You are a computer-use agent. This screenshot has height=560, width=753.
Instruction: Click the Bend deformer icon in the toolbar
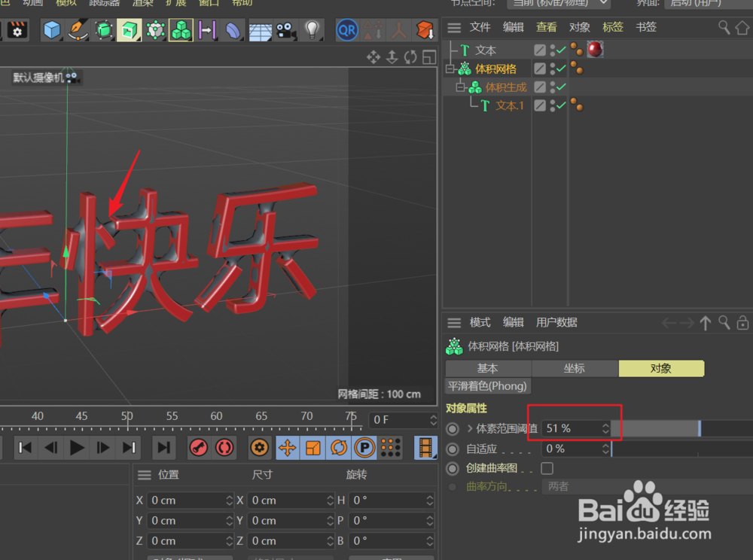coord(232,30)
